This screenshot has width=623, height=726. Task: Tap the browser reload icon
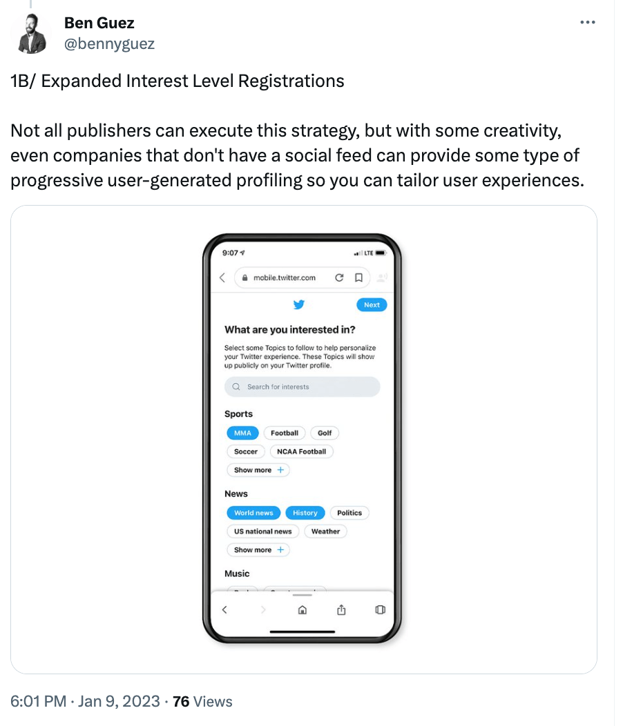339,277
